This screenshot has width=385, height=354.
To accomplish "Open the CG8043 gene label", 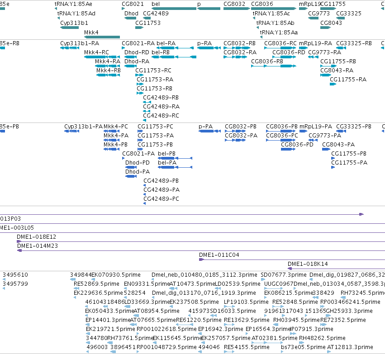I will (x=331, y=23).
